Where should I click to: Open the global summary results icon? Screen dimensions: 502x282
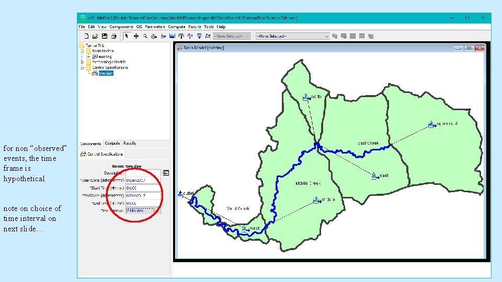coord(344,36)
